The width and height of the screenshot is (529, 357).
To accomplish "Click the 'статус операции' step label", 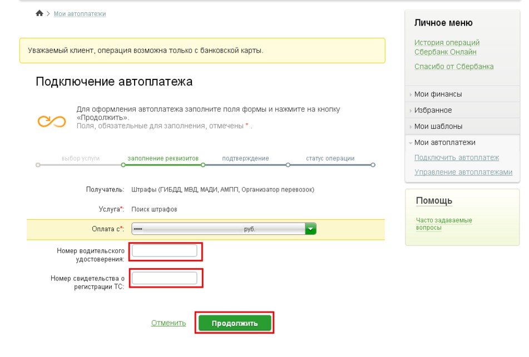I will [x=330, y=158].
